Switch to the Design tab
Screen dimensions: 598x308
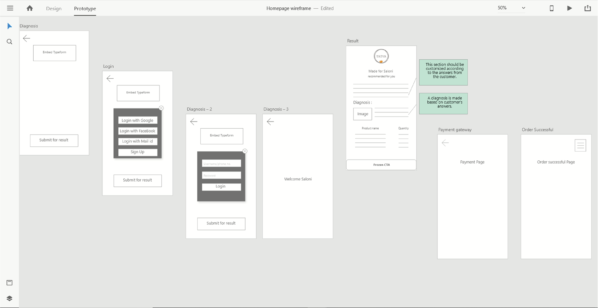[x=54, y=8]
